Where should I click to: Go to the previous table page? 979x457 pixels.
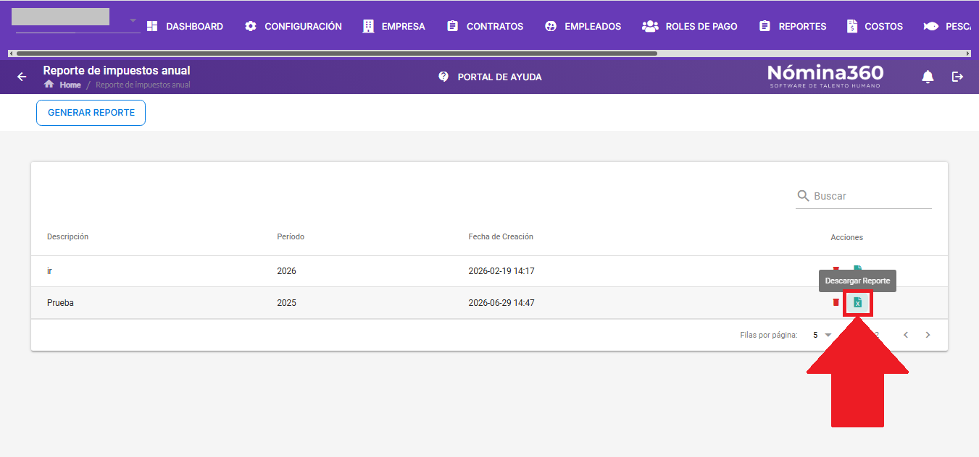pos(906,335)
